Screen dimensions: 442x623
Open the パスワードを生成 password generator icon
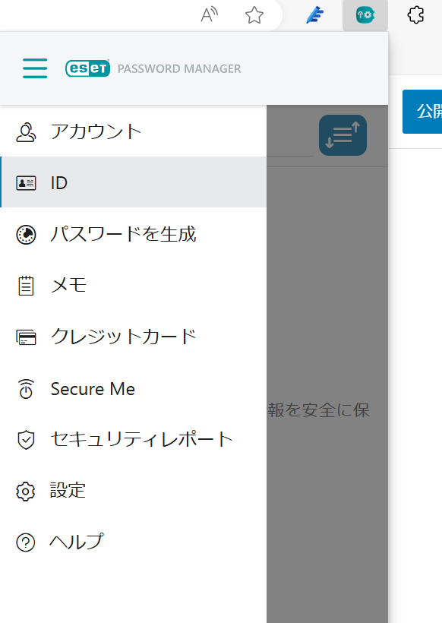(25, 234)
